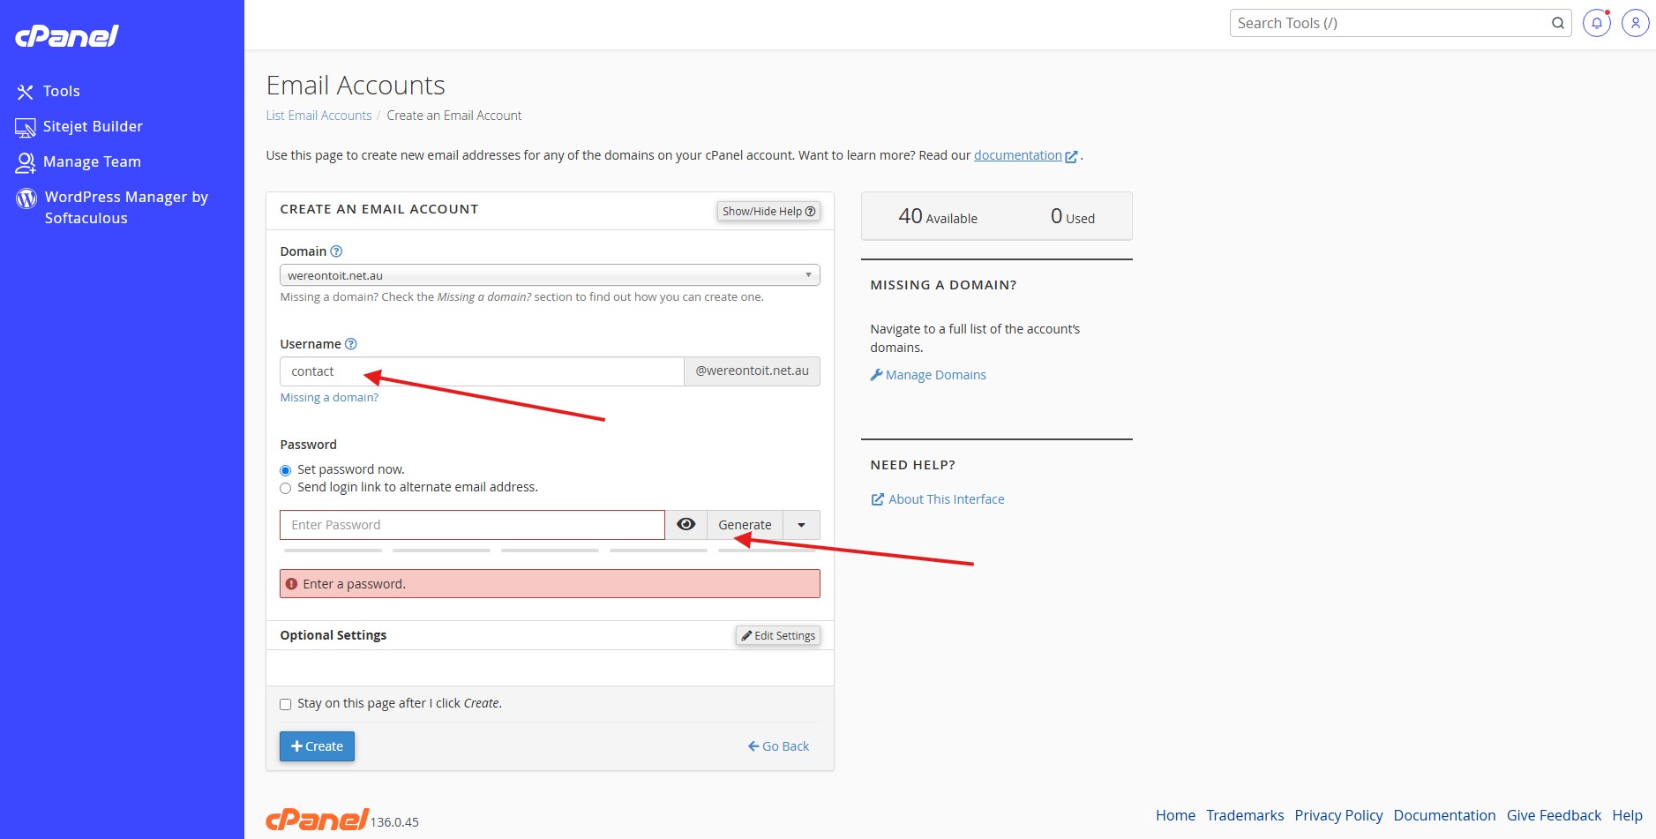Click the Show/Hide Help button
Viewport: 1656px width, 839px height.
pos(768,211)
